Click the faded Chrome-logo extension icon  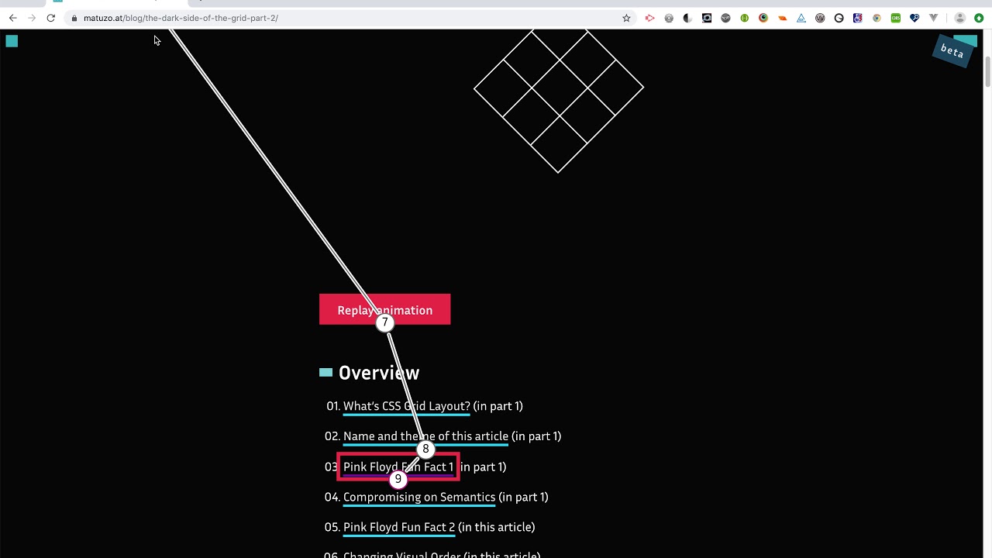(877, 18)
